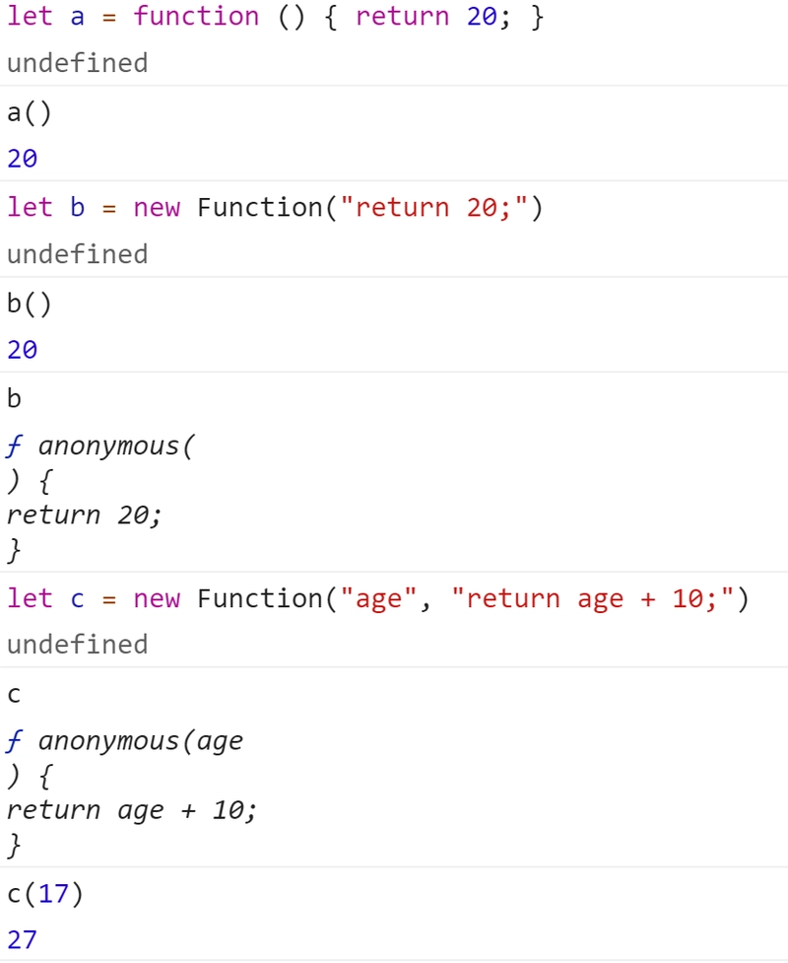Screen dimensions: 788x963
Task: Click the lone 'b' input line
Action: pos(14,399)
